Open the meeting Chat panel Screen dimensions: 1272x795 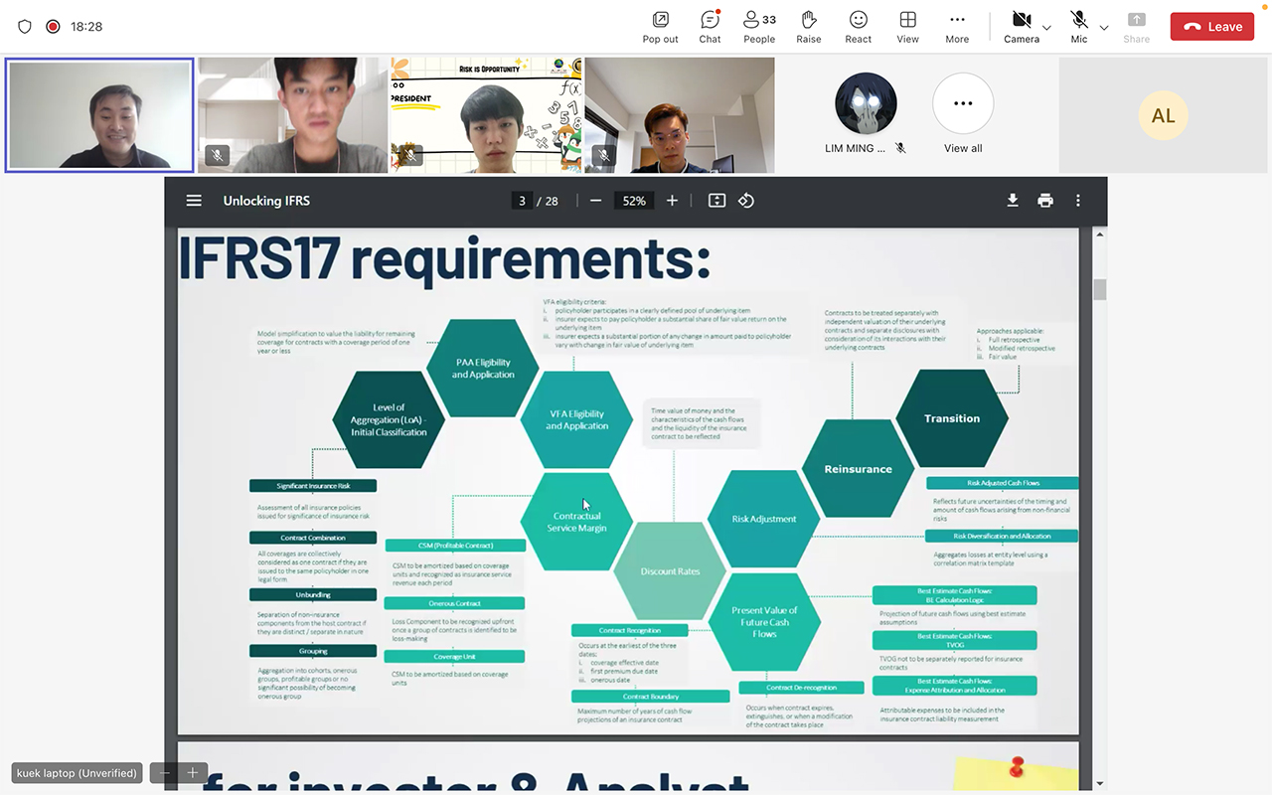point(710,27)
